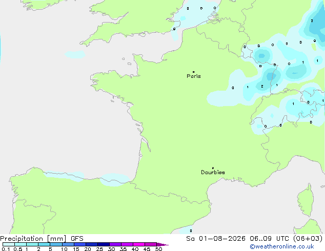The image size is (325, 251).
Task: Click the GFS model label
Action: coord(77,239)
